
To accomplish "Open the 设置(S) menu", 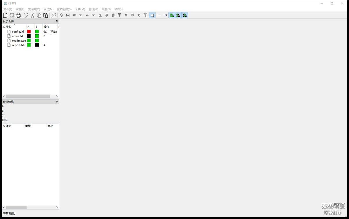I will click(106, 9).
